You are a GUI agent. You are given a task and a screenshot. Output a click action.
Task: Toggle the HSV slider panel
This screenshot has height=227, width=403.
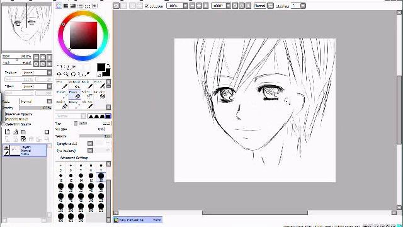click(73, 6)
